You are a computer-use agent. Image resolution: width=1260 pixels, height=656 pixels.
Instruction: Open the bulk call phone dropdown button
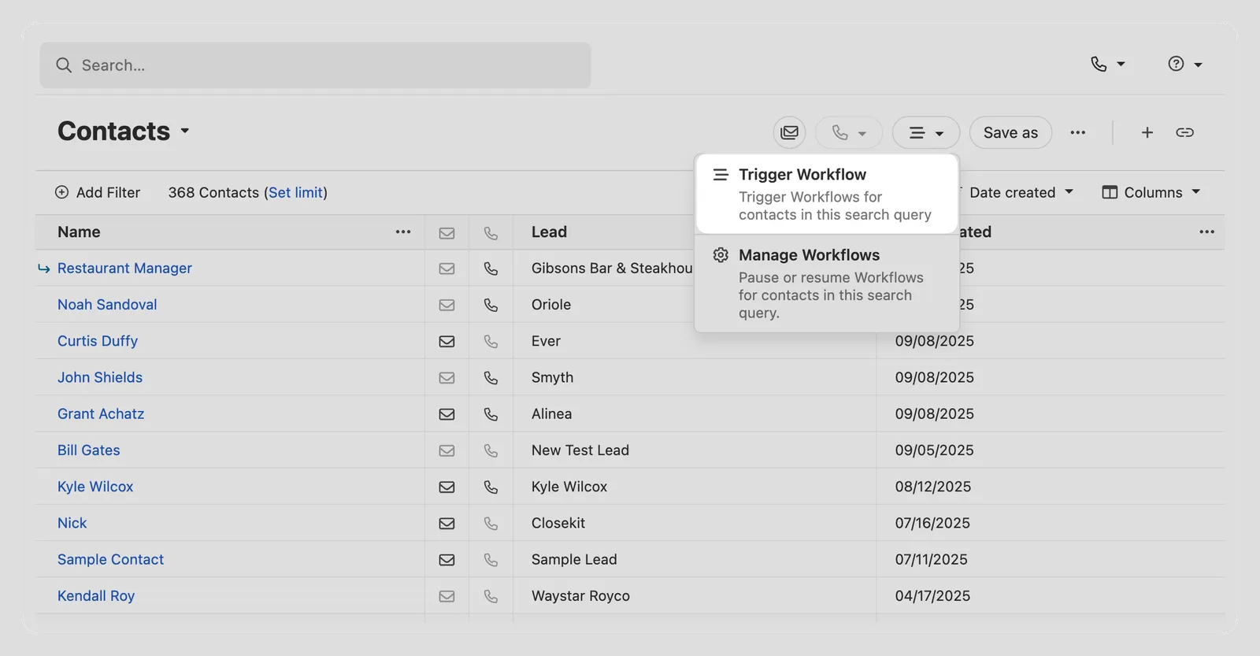[849, 132]
